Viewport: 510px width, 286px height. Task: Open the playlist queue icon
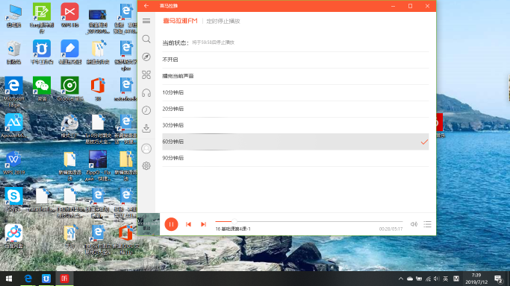[x=427, y=224]
